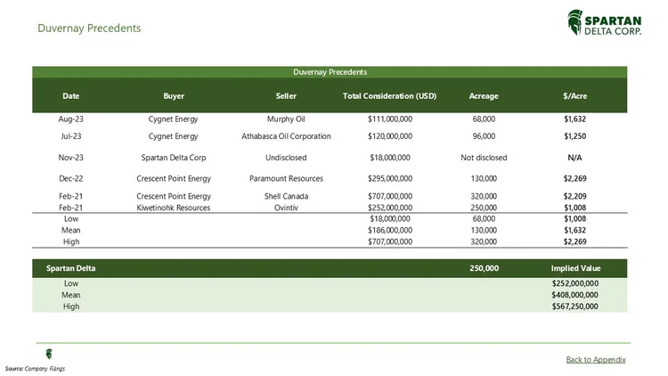
Task: Click the Spartan Delta Corp buyer cell
Action: click(174, 158)
